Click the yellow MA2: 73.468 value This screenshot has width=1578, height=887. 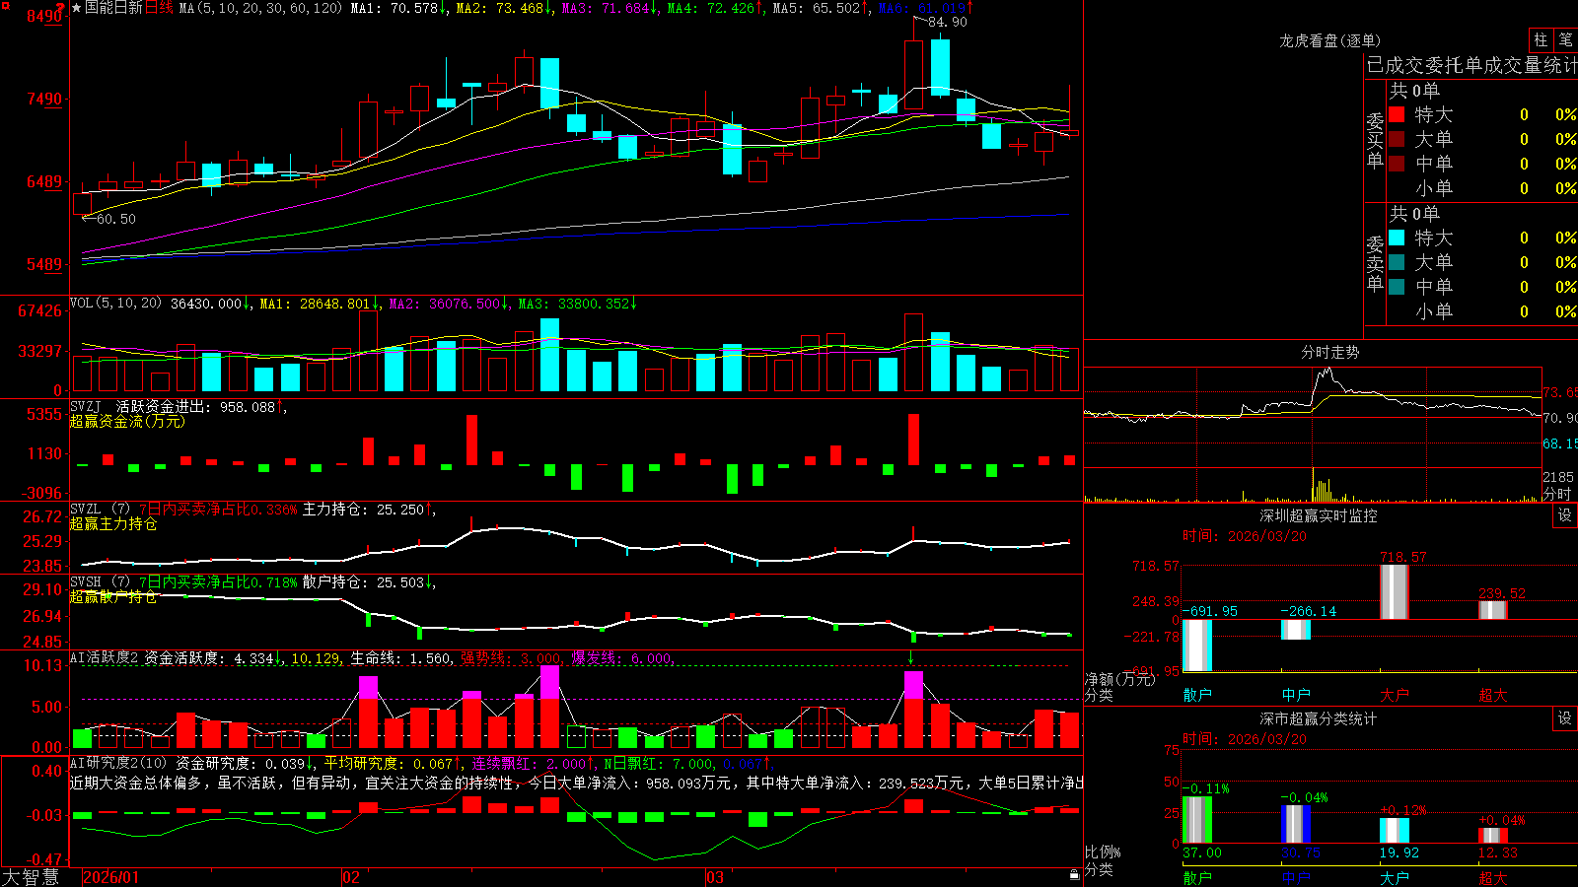coord(505,8)
